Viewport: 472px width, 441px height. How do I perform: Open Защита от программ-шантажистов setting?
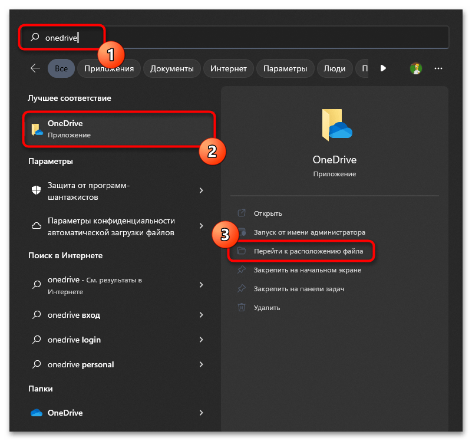point(117,191)
